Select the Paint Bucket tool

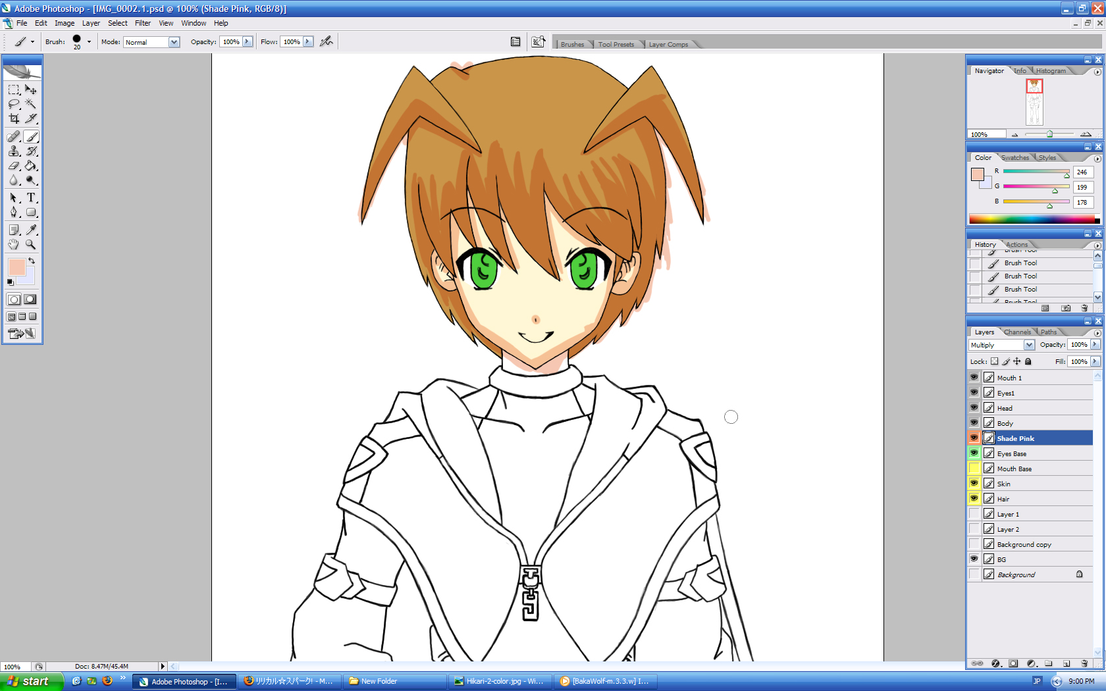click(31, 166)
